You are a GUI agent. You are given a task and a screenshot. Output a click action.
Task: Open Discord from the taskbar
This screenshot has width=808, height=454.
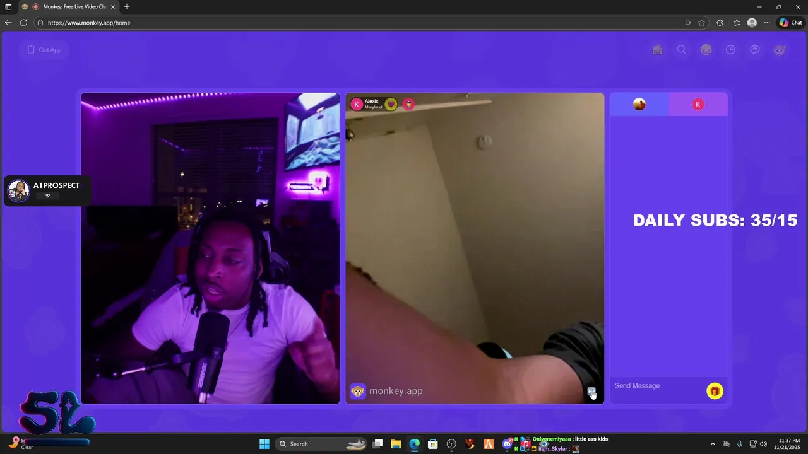(x=507, y=444)
